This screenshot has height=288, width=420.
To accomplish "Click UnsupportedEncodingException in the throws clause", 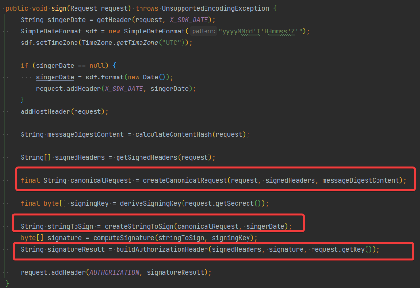I will 215,8.
